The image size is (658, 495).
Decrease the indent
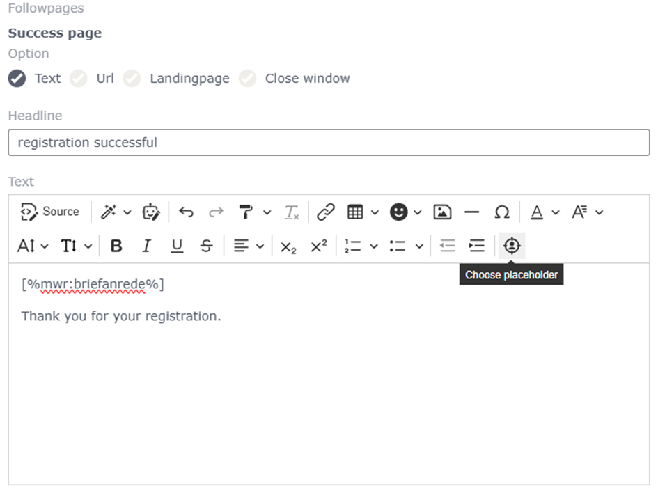pyautogui.click(x=447, y=246)
